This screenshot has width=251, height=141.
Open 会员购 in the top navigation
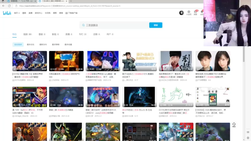tap(48, 13)
